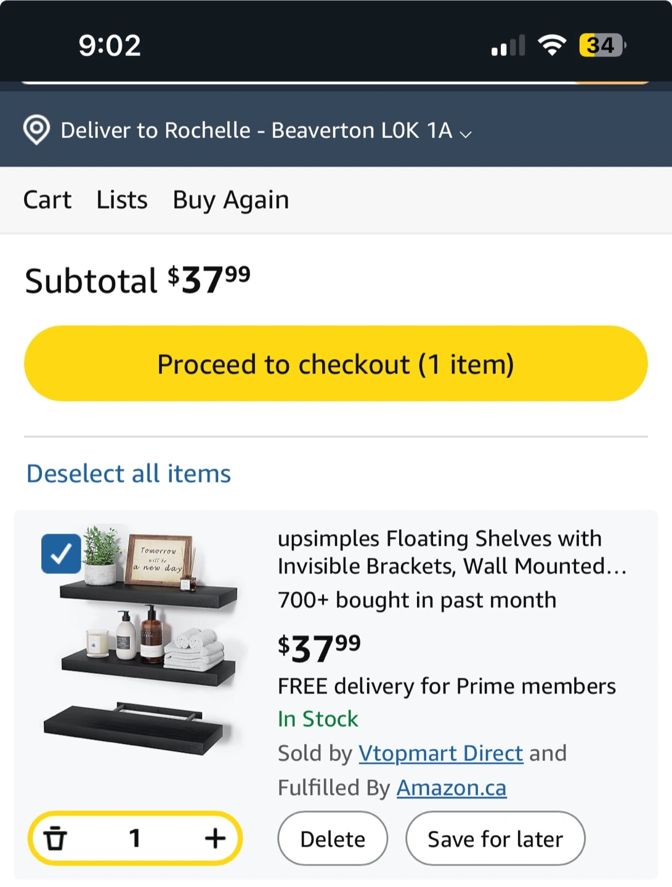Delete the floating shelves from cart

[333, 838]
